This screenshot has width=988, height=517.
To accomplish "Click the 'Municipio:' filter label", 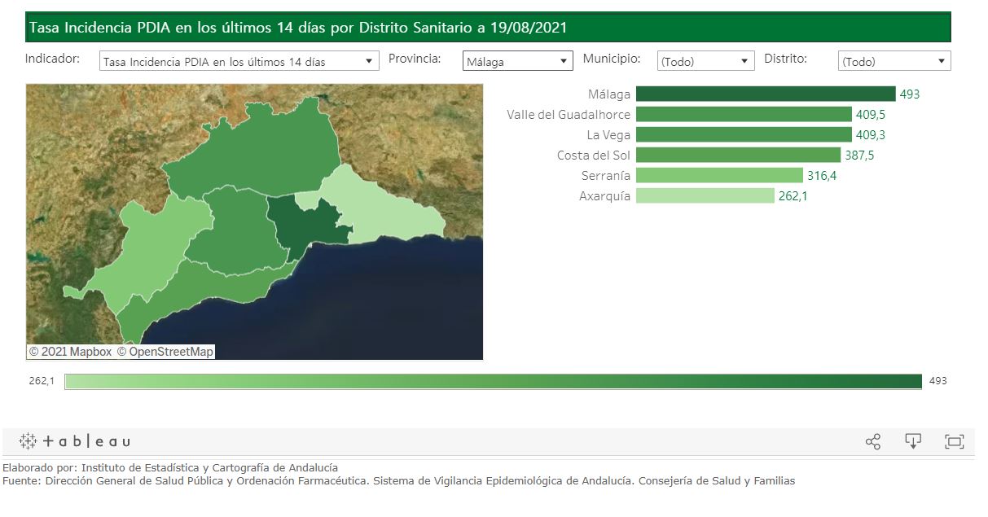I will coord(612,59).
